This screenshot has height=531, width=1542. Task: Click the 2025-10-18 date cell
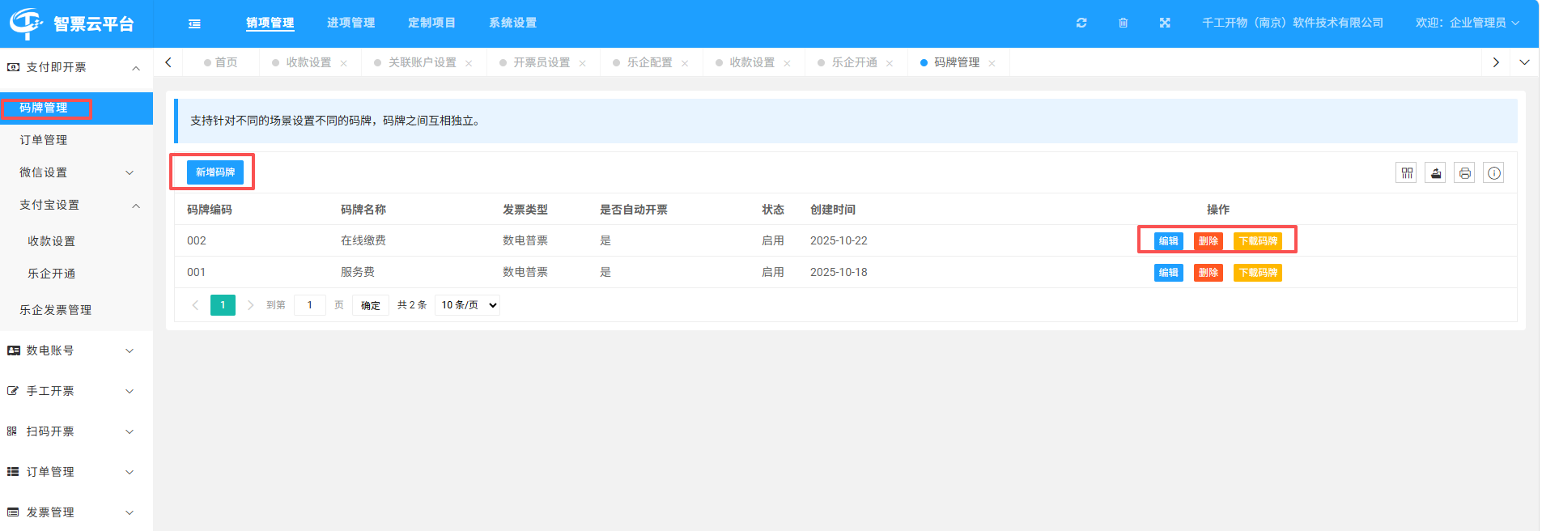839,272
